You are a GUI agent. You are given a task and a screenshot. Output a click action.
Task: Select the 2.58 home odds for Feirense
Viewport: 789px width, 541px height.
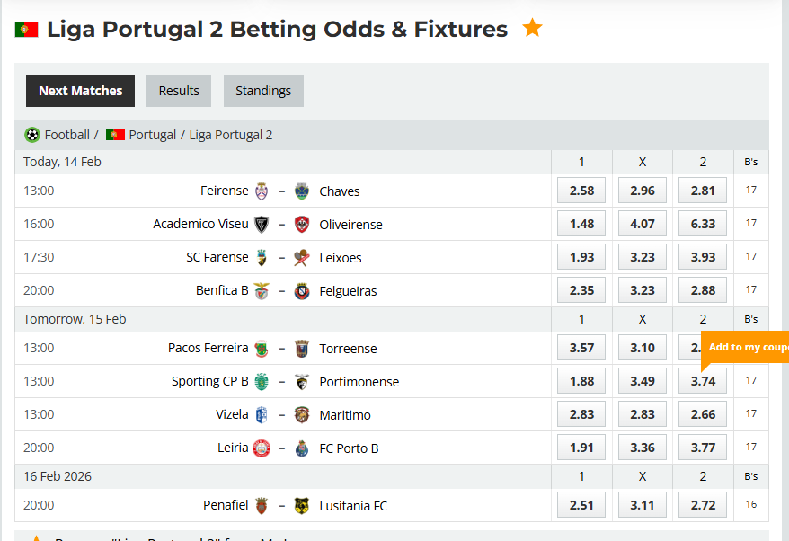coord(581,191)
